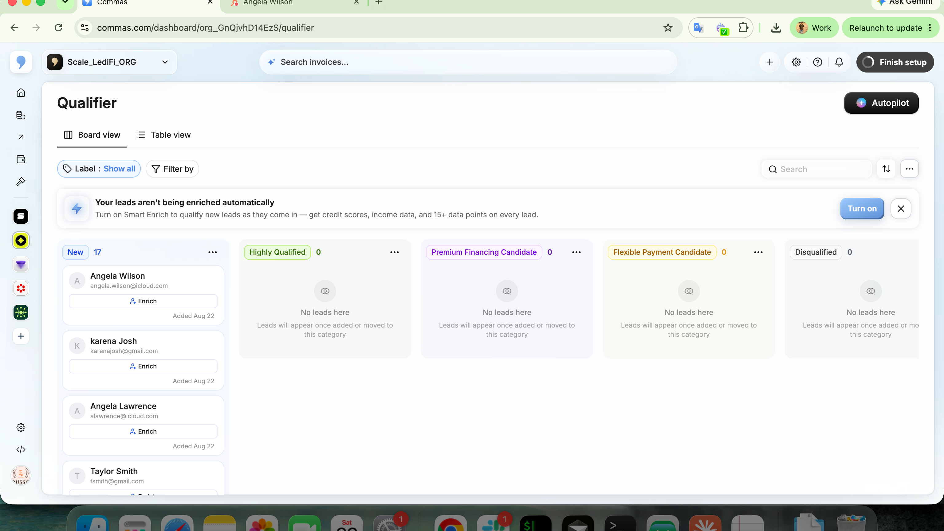Screen dimensions: 944x531
Task: Open sidebar settings gear at bottom
Action: tap(21, 427)
